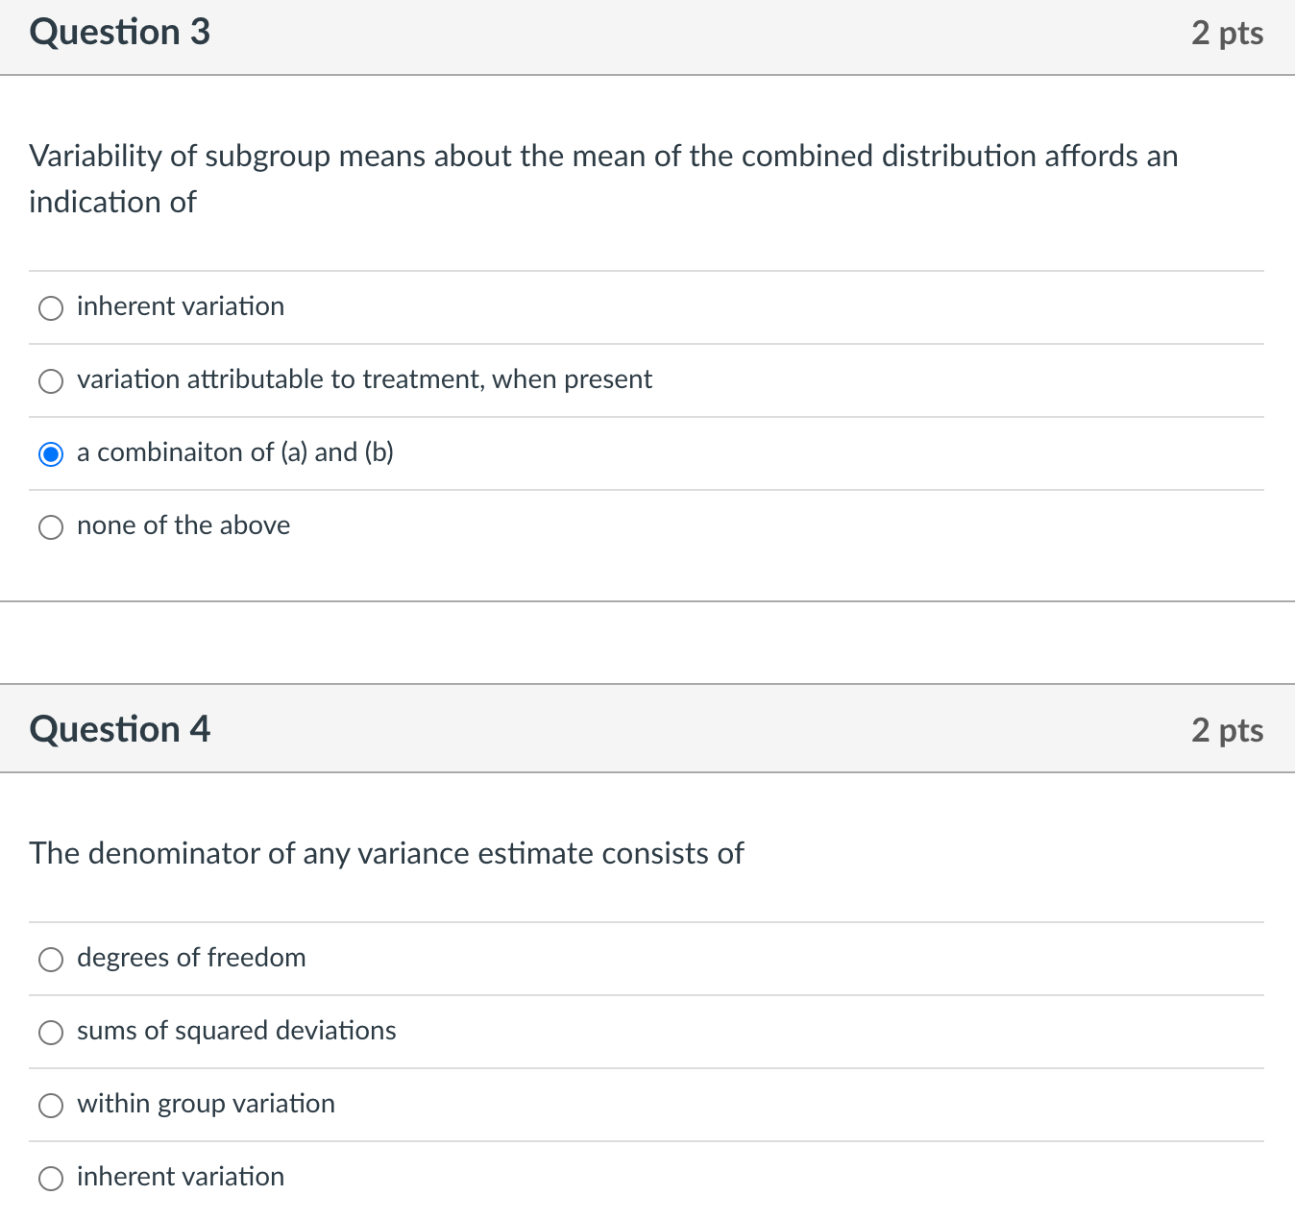
Task: Click the Question 3 prompt text about subgroup means
Action: pos(603,178)
